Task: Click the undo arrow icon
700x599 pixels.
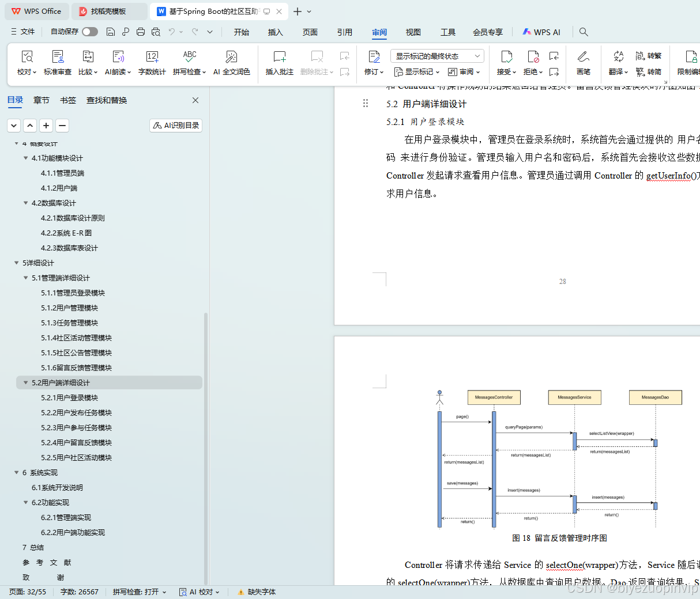Action: pos(172,32)
